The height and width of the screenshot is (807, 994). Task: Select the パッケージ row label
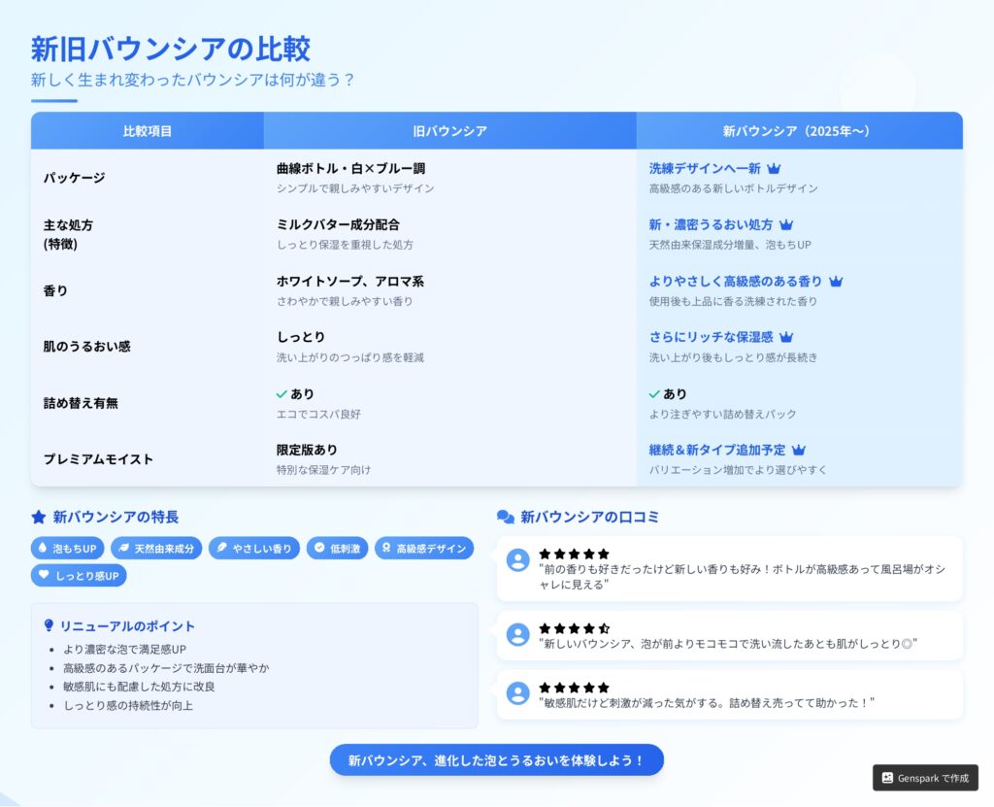pos(74,178)
